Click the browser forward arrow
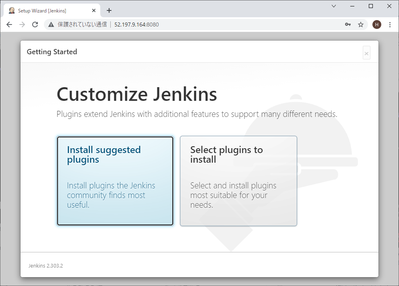 pyautogui.click(x=22, y=25)
